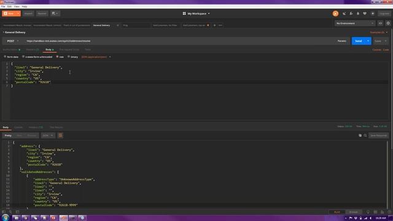Click the Save Response button

(x=378, y=136)
